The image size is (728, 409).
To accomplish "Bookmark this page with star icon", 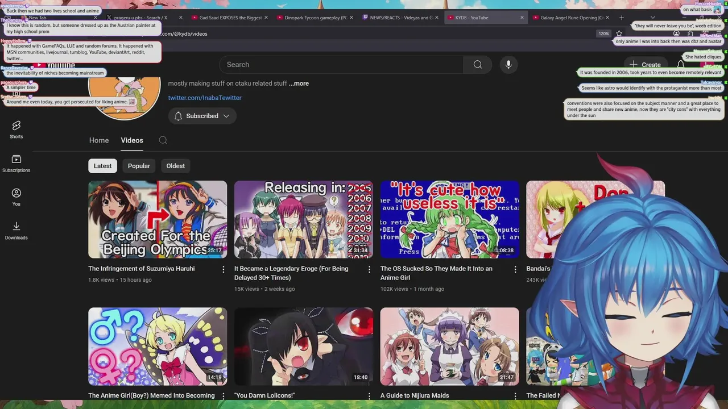I will click(x=619, y=34).
